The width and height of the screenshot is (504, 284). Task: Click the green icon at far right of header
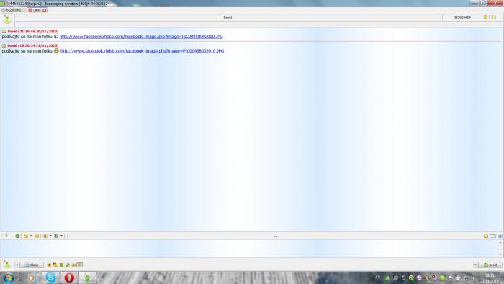click(x=494, y=17)
